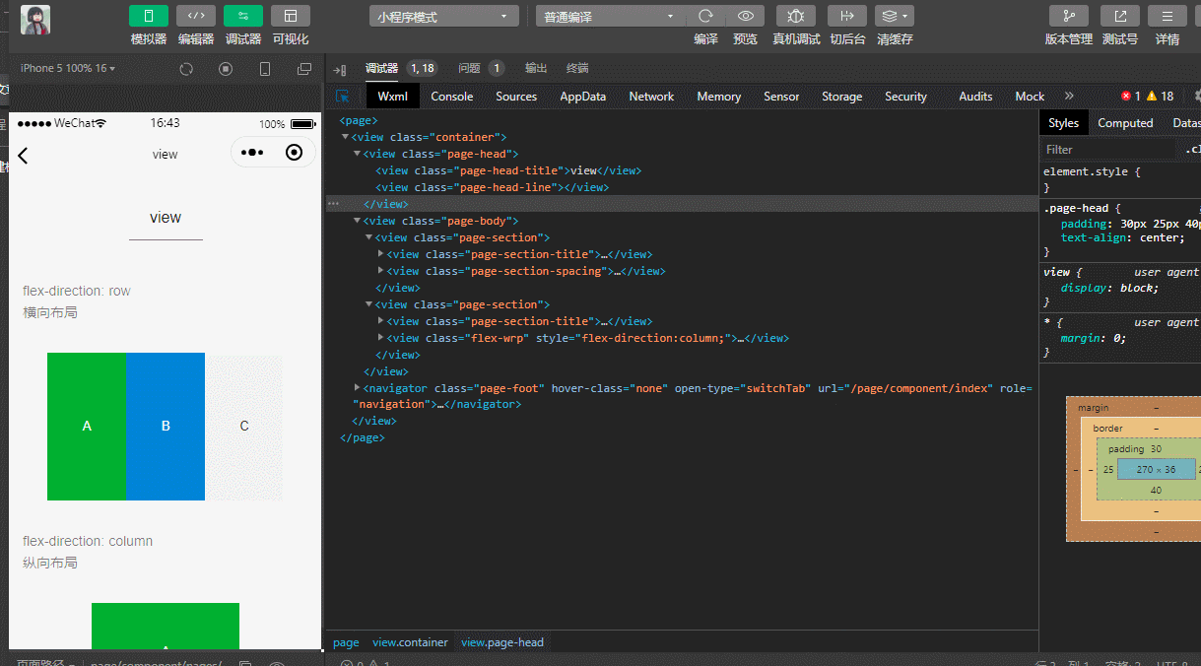Viewport: 1201px width, 666px height.
Task: Click the 清缓存 clear cache layers icon
Action: (x=895, y=16)
